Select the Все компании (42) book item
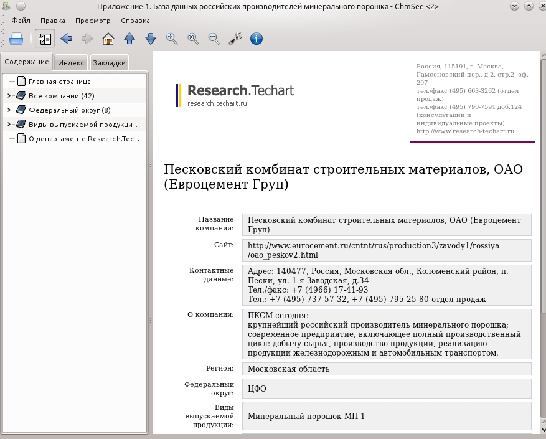 (x=61, y=96)
